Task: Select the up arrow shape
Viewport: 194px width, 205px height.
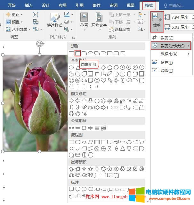Action: 84,101
